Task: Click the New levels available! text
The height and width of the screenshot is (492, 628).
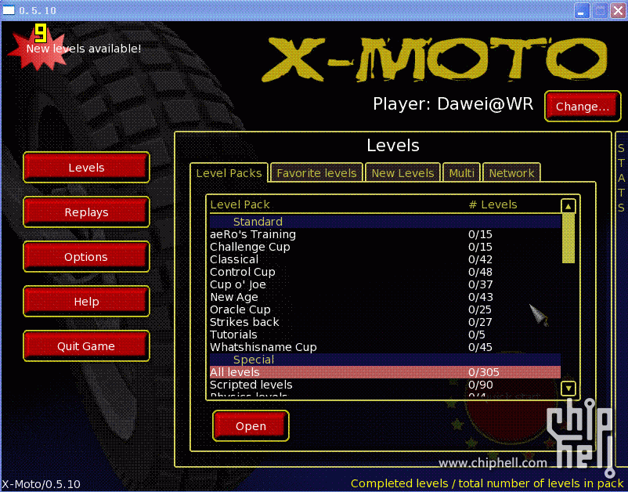Action: (x=84, y=49)
